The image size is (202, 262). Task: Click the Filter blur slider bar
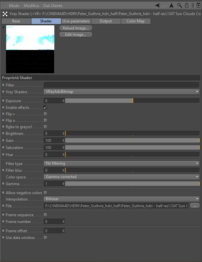coord(132,170)
